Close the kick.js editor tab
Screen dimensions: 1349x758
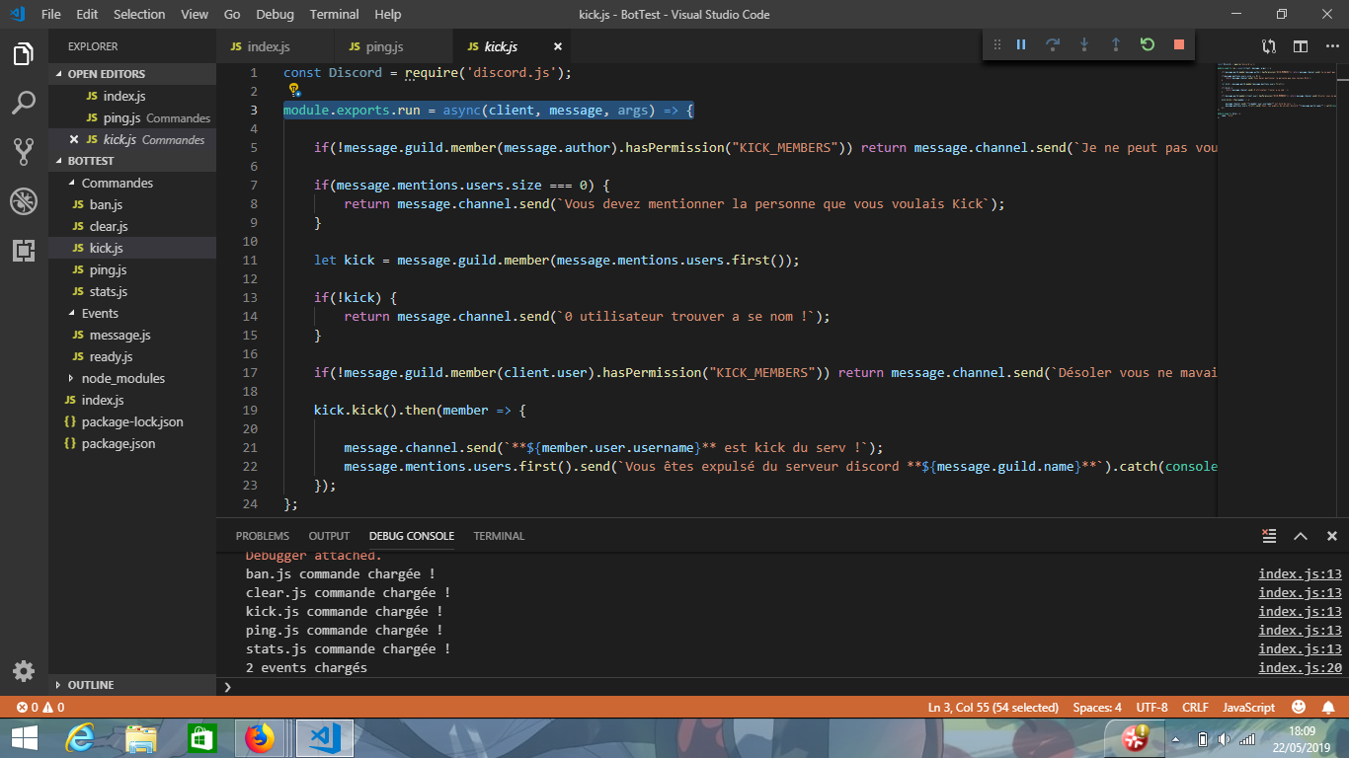click(557, 46)
